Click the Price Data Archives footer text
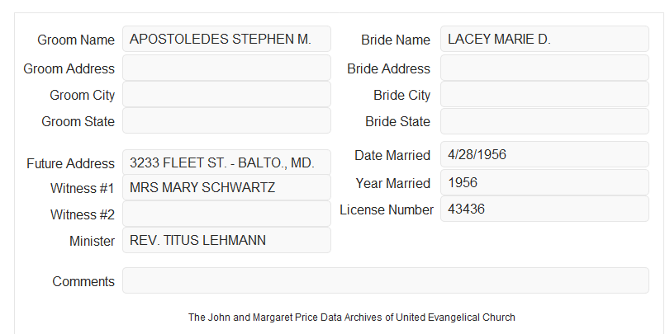 click(352, 318)
